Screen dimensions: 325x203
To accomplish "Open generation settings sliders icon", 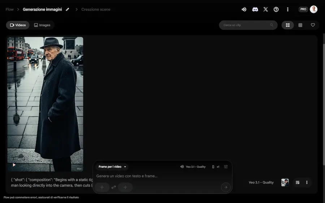I will tap(226, 167).
